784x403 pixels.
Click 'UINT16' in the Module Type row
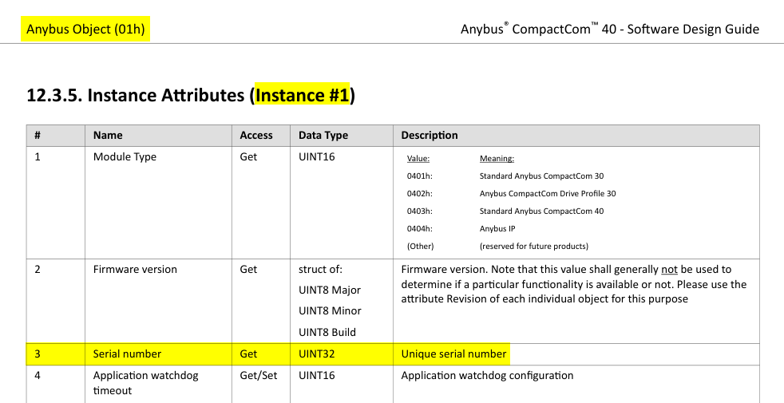click(x=316, y=156)
